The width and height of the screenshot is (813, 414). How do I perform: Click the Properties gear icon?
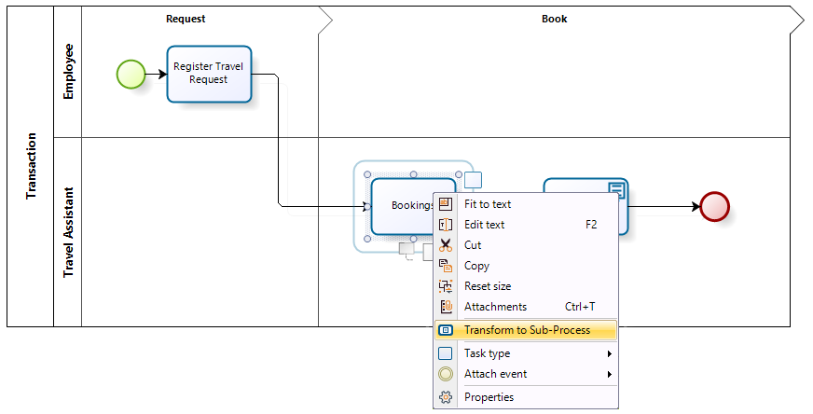coord(446,397)
